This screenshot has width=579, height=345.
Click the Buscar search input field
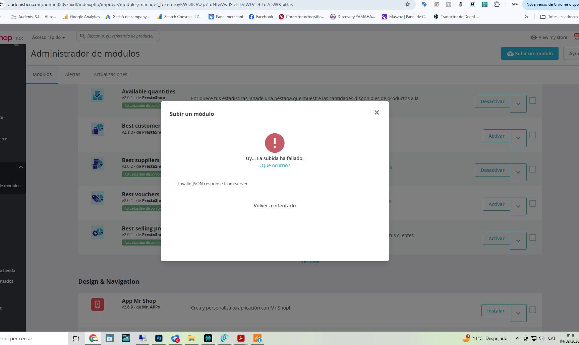(120, 36)
